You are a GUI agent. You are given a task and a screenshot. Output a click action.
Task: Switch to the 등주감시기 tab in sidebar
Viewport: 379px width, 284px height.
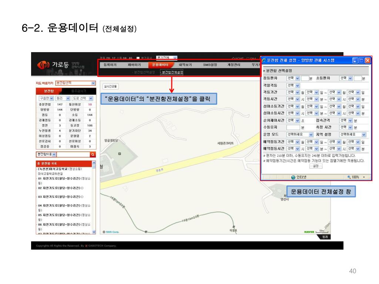(x=79, y=91)
